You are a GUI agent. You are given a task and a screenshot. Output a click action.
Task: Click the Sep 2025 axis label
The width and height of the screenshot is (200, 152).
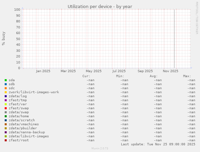click(x=145, y=71)
